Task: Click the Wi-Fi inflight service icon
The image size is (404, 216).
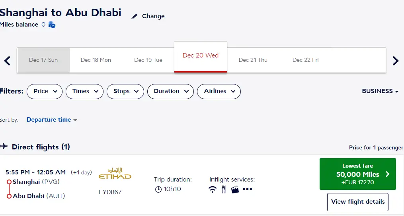Action: tap(213, 189)
